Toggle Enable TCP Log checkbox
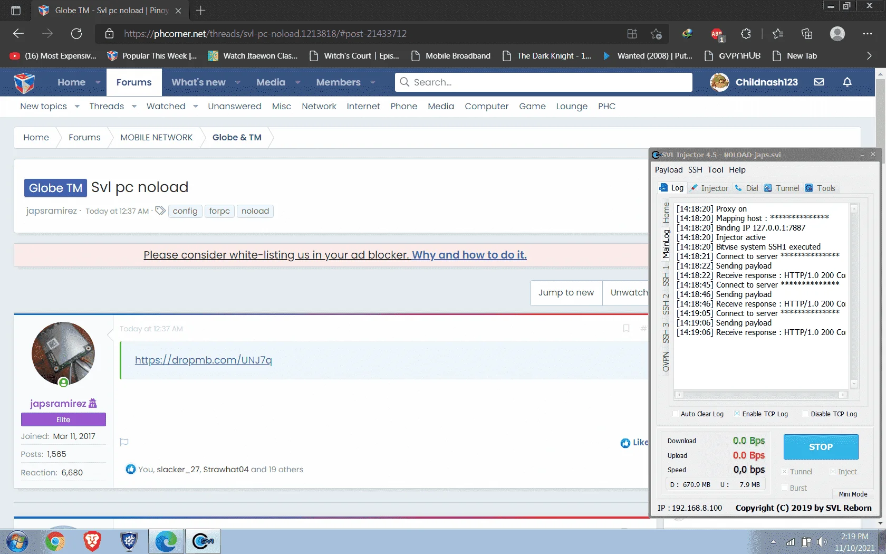The height and width of the screenshot is (554, 886). click(x=737, y=414)
